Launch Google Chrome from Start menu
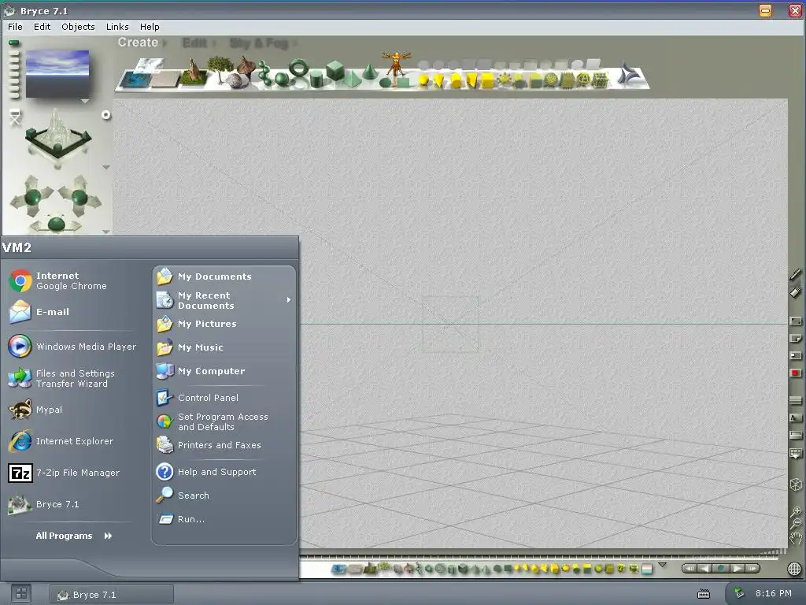Viewport: 806px width, 605px height. pos(58,281)
